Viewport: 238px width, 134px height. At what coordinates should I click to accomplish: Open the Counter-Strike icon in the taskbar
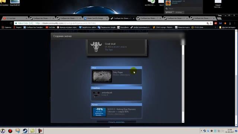click(3, 131)
